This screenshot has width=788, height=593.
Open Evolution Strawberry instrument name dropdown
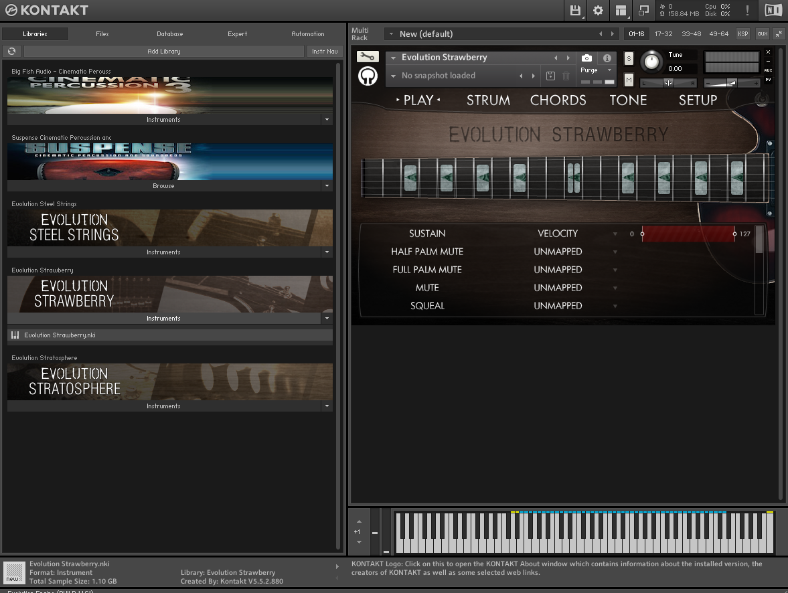click(x=394, y=58)
